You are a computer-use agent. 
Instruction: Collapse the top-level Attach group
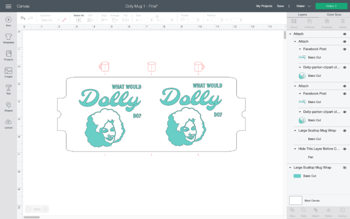point(290,34)
